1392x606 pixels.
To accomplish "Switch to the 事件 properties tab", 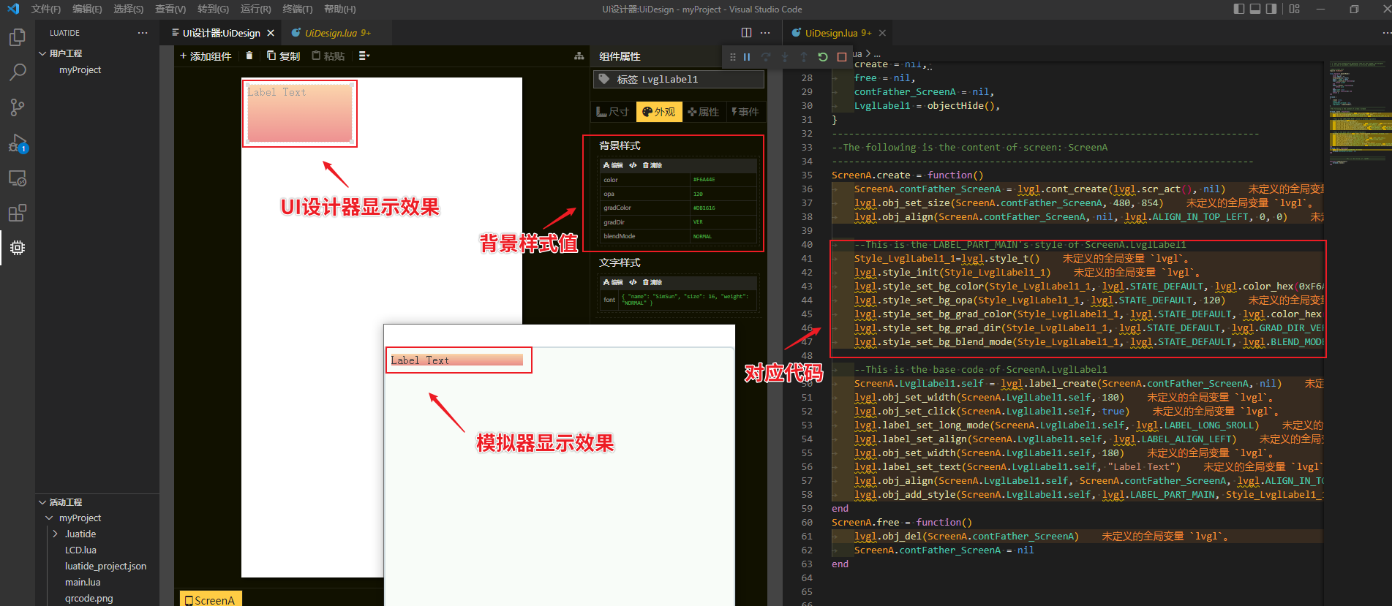I will (x=745, y=112).
